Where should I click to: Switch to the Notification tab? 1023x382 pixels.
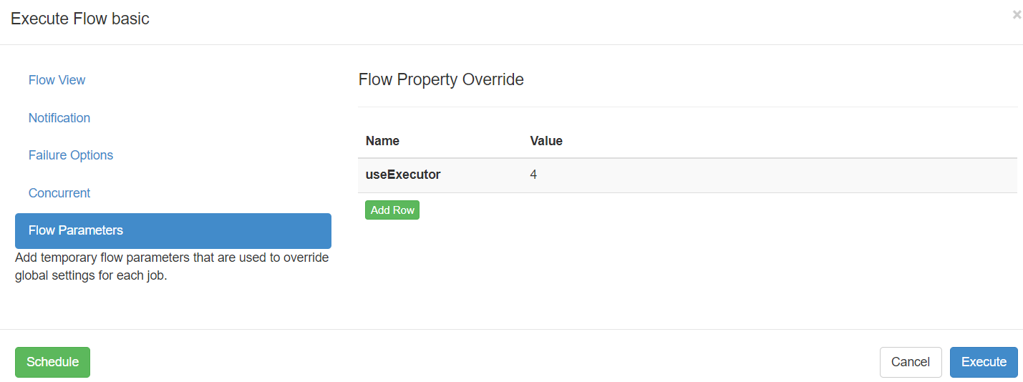pyautogui.click(x=59, y=118)
